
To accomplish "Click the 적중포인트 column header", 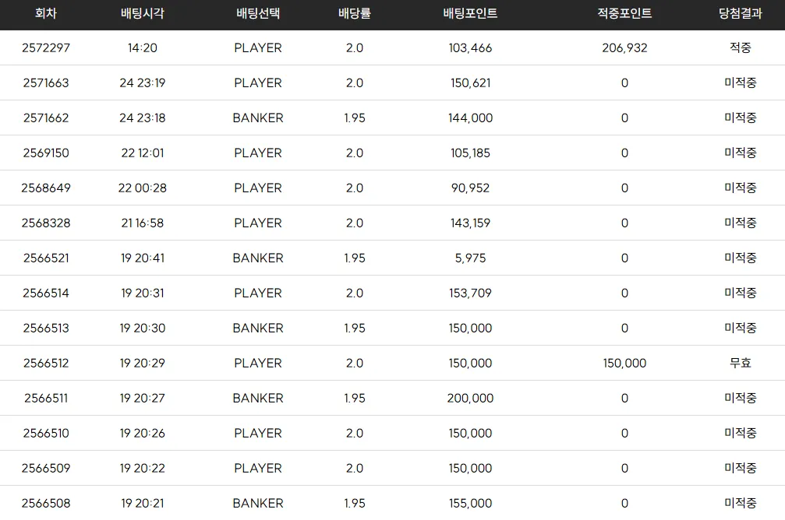I will coord(624,13).
